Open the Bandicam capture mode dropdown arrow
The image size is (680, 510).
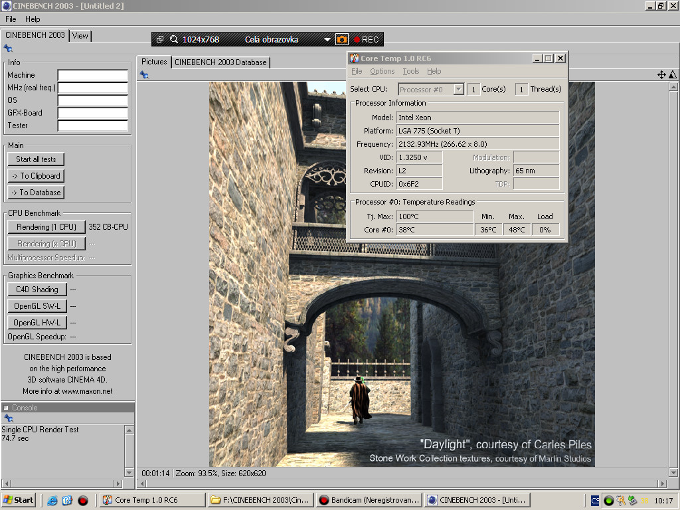(327, 39)
